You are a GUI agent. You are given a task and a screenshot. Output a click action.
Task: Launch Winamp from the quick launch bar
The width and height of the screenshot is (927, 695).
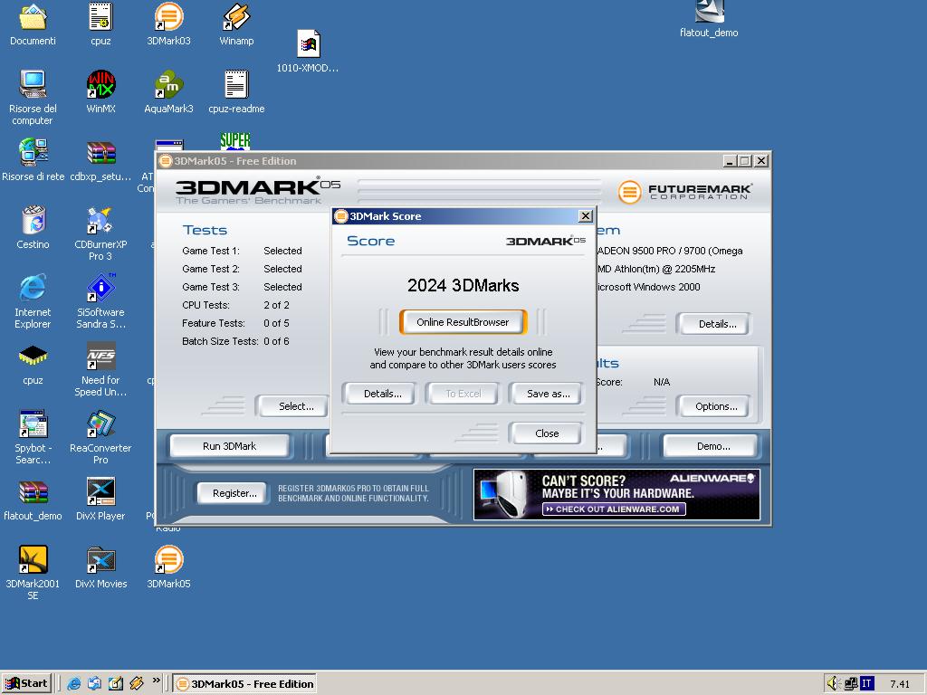[x=136, y=684]
